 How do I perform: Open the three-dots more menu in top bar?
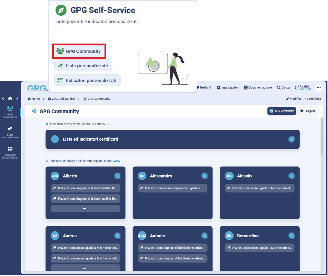[x=318, y=87]
